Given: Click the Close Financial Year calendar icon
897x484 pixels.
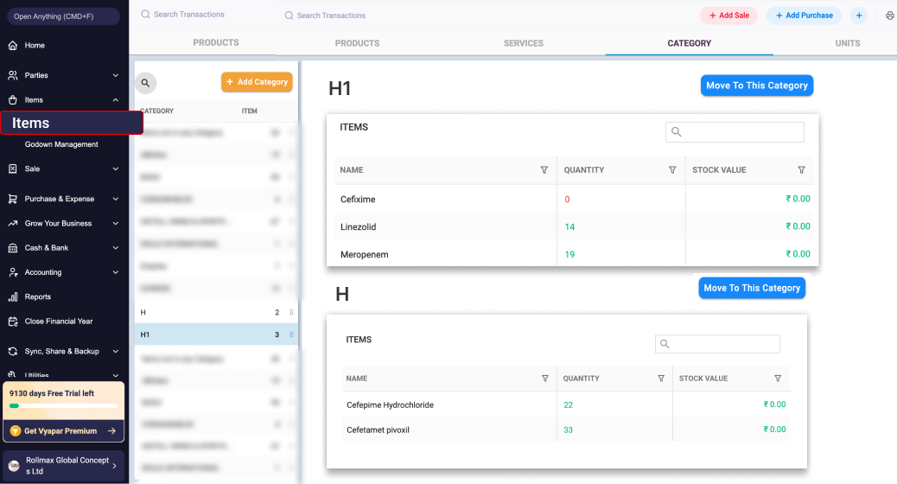Looking at the screenshot, I should pos(13,322).
